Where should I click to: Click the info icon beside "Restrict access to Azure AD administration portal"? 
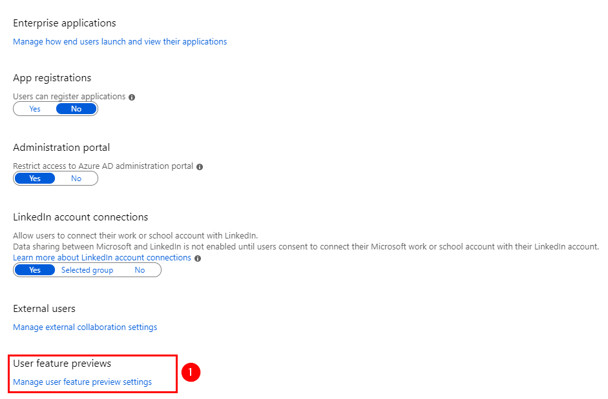(x=200, y=166)
